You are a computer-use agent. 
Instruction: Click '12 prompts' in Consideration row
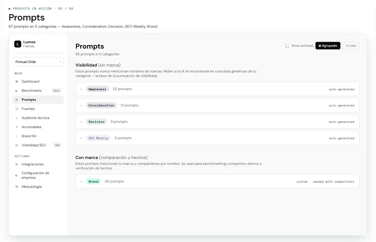129,105
